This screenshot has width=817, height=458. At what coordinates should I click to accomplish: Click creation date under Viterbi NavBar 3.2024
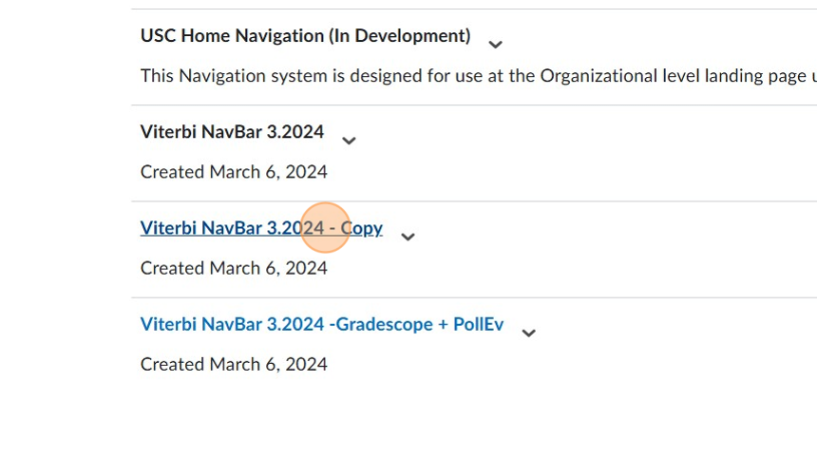[234, 172]
